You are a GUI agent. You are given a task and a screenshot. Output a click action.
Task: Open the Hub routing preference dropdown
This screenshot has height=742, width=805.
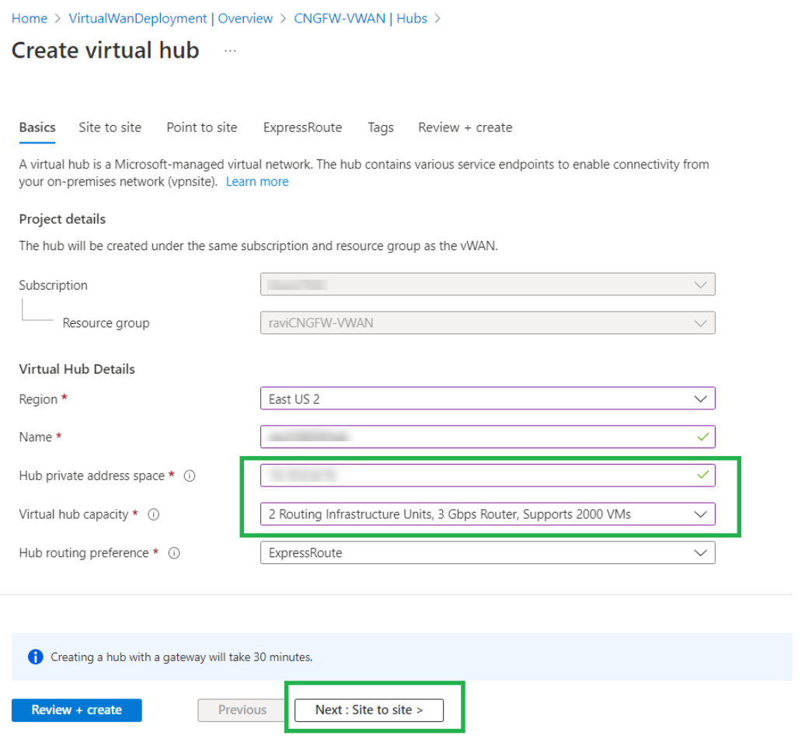click(487, 553)
